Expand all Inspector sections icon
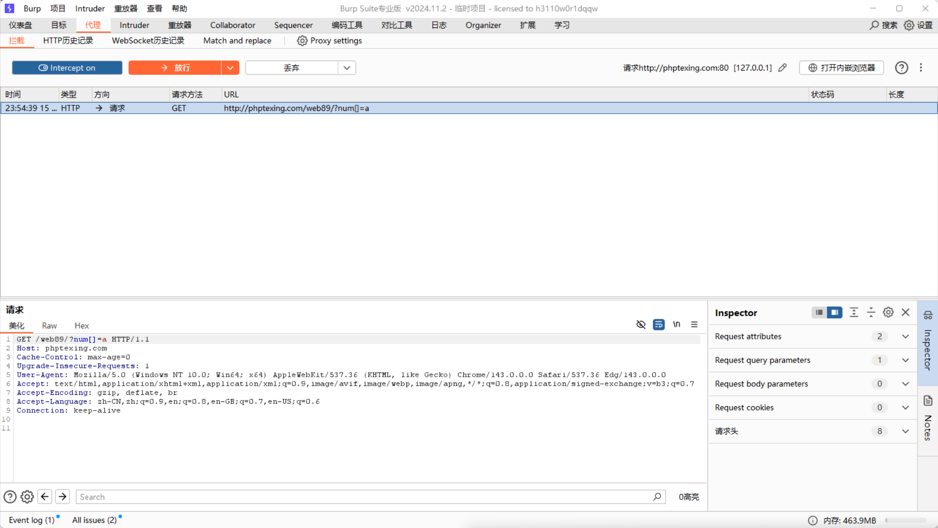 pyautogui.click(x=854, y=312)
